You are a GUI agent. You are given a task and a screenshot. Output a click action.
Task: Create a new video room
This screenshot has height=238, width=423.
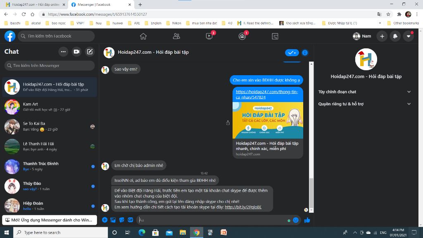click(x=76, y=52)
